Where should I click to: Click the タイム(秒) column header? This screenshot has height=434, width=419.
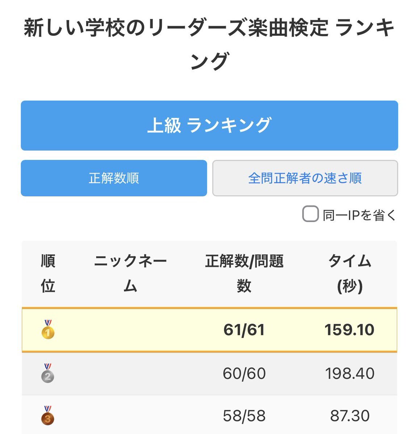pos(350,273)
